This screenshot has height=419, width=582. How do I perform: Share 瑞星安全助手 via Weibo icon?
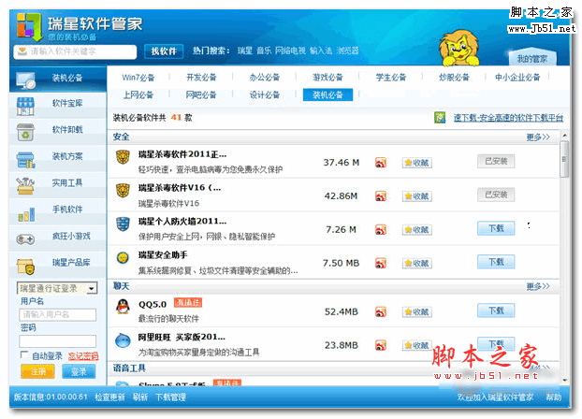point(381,263)
